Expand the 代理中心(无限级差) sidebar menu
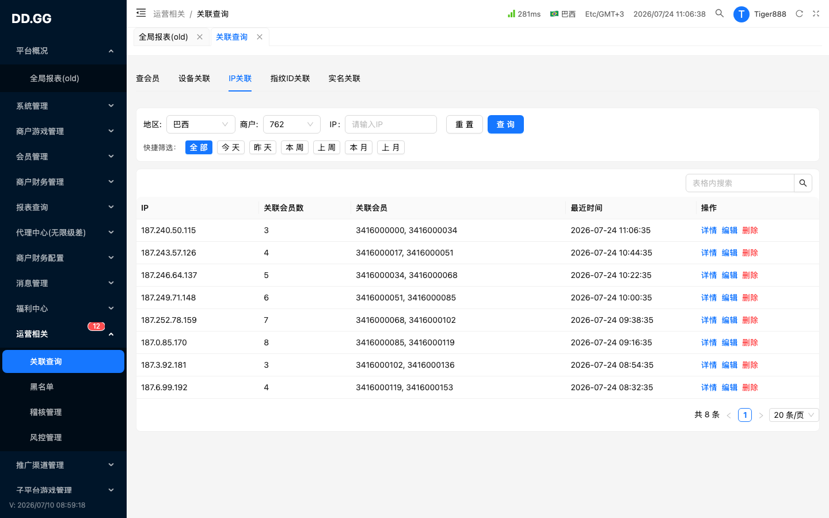 (63, 233)
